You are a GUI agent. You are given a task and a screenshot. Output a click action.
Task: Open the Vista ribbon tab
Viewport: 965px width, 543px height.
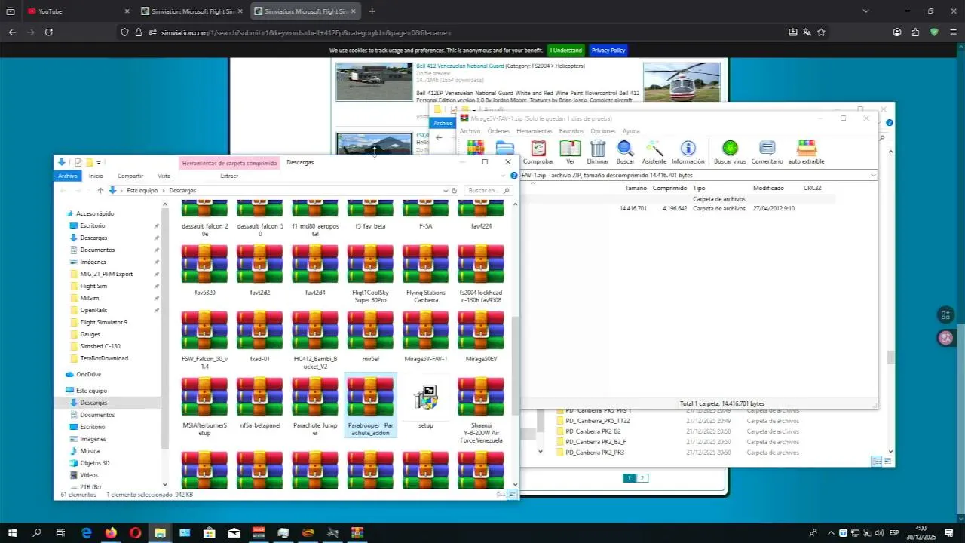[x=164, y=176]
